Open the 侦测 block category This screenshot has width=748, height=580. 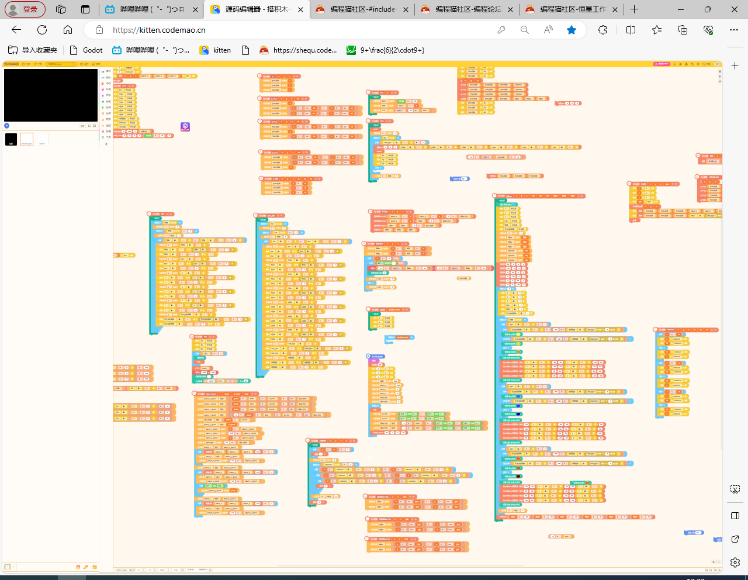[x=106, y=108]
